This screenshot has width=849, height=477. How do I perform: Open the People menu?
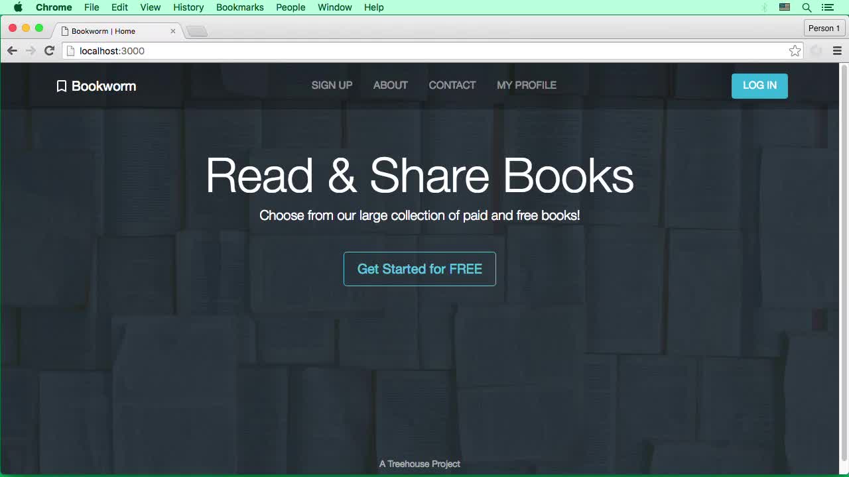(291, 7)
